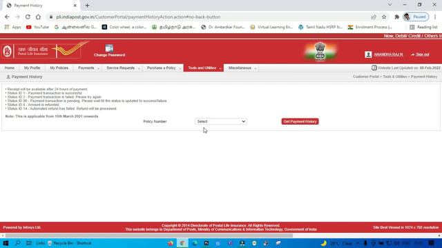Open the Policy Number Select dropdown
The width and height of the screenshot is (442, 248).
221,121
